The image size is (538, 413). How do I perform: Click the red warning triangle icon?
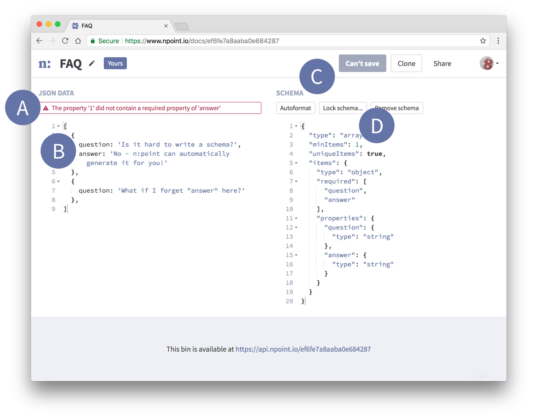[x=46, y=108]
